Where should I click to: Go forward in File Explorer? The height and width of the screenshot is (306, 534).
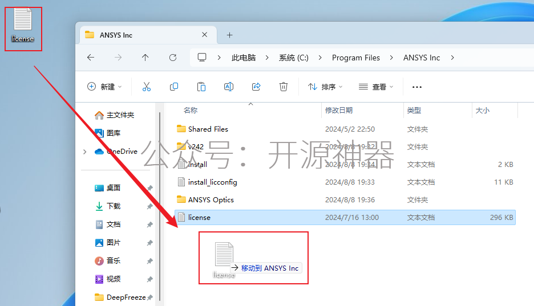[x=118, y=58]
